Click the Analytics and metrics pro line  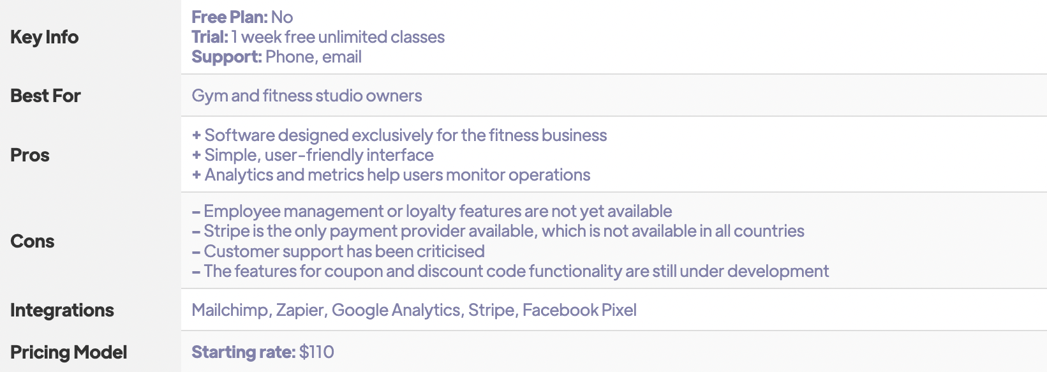tap(391, 175)
